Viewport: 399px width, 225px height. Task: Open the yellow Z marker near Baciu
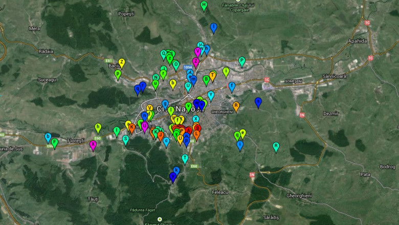point(122,63)
